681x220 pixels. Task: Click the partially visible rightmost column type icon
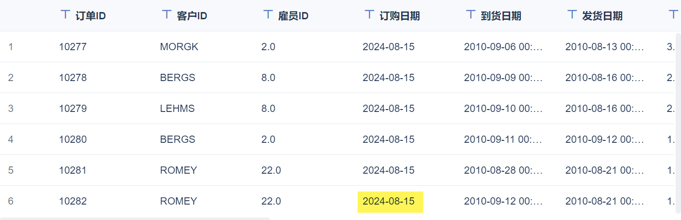coord(674,14)
